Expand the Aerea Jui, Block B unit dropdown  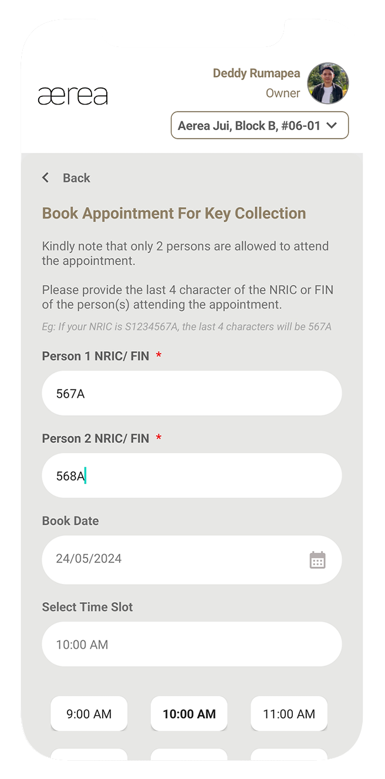pos(259,125)
